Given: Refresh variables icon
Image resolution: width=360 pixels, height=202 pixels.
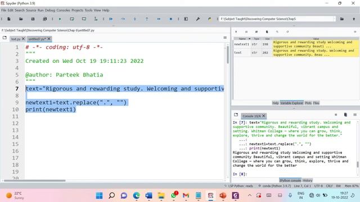Looking at the screenshot, I should [x=287, y=32].
